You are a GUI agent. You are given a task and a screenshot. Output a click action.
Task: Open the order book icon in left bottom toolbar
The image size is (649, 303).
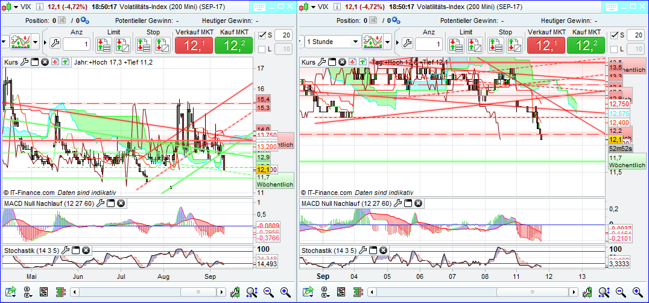tap(62, 292)
